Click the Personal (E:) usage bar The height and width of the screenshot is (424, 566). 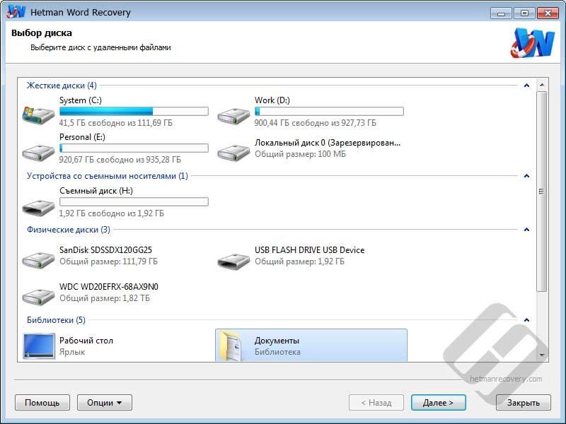pos(134,148)
